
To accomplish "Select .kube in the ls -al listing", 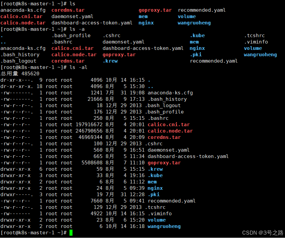I will click(155, 175).
